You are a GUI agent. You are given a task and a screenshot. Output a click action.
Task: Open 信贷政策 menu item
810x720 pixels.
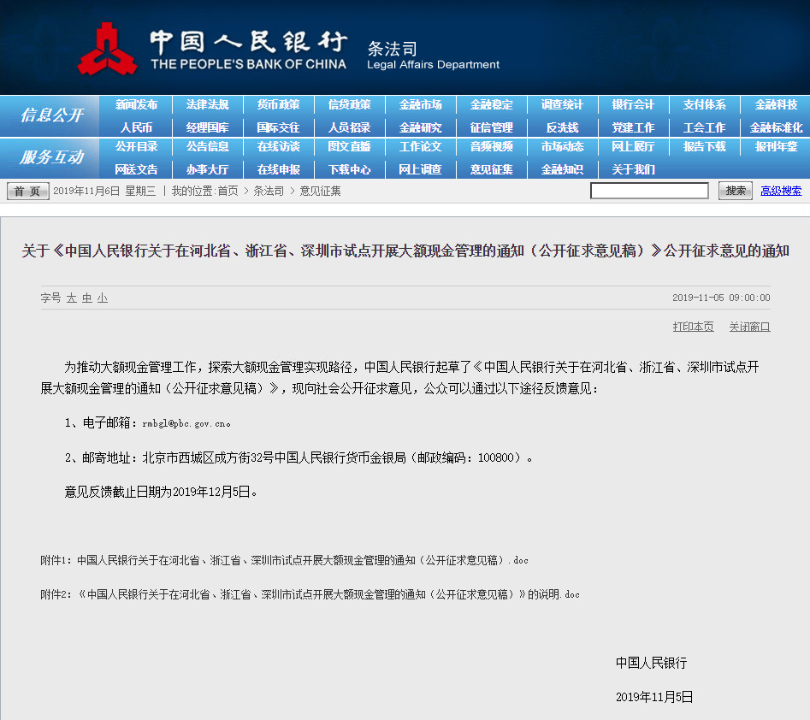pyautogui.click(x=349, y=105)
